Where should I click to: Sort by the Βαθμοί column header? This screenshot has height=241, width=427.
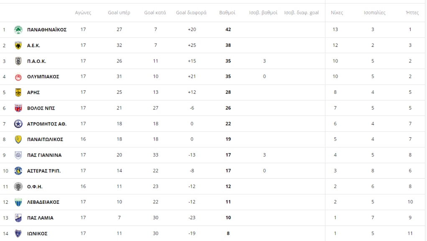tap(227, 13)
